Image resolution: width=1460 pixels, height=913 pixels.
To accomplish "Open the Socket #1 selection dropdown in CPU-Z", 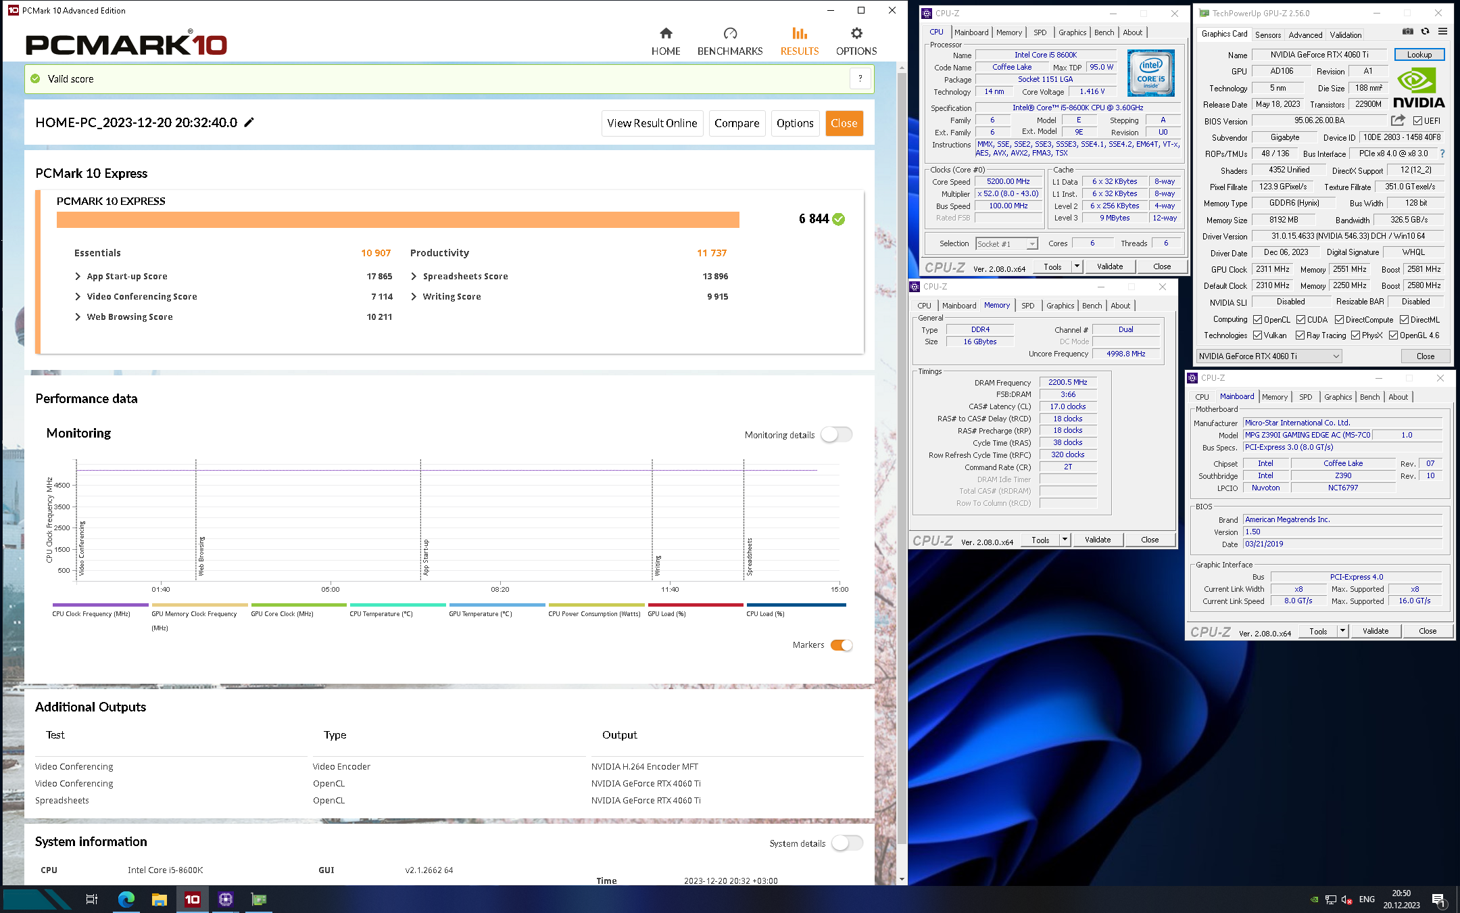I will 1006,243.
